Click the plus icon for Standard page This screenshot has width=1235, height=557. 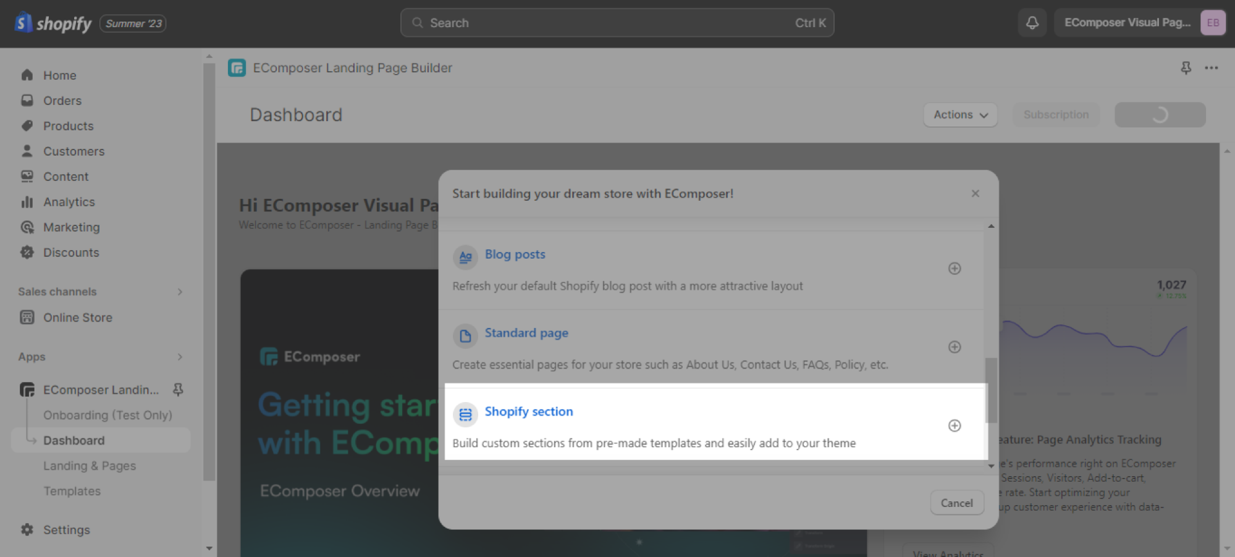(x=955, y=347)
